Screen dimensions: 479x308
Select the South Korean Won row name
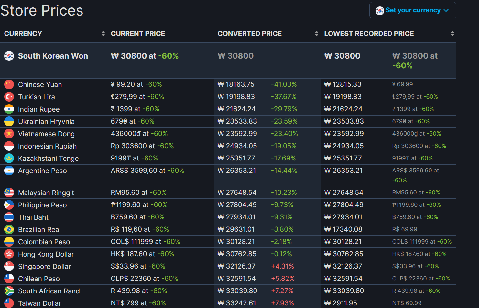tap(53, 56)
